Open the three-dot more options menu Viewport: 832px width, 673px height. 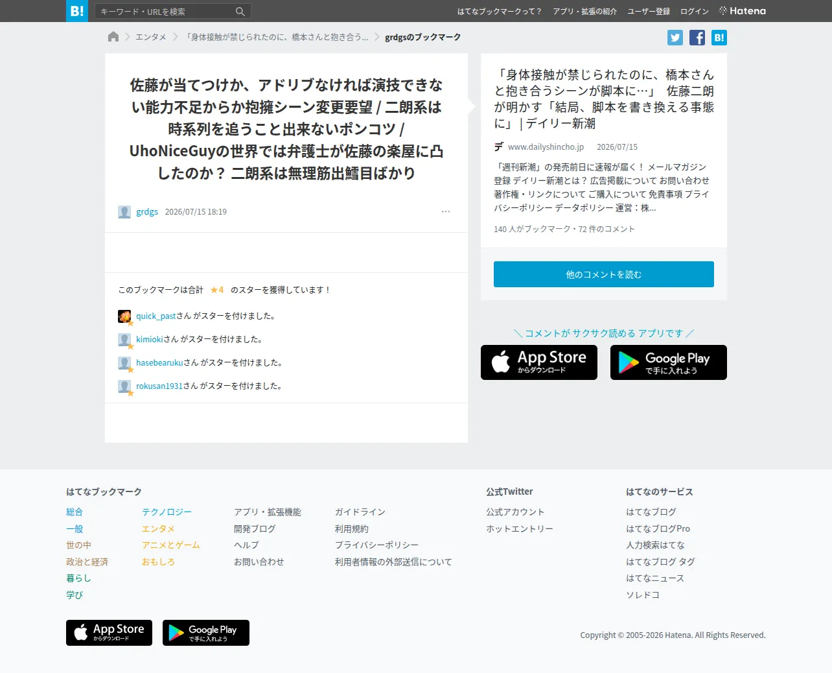pyautogui.click(x=446, y=211)
